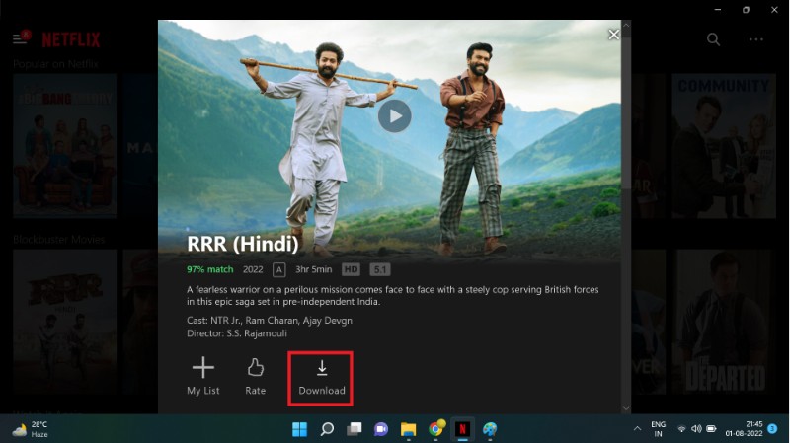Open the Community show thumbnail

pyautogui.click(x=724, y=146)
